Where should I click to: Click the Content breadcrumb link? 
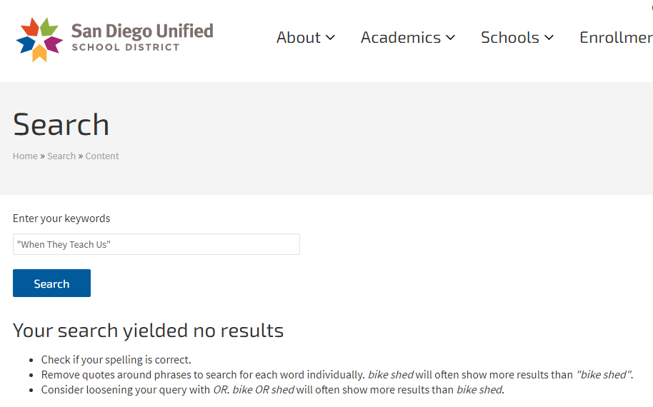click(x=102, y=156)
